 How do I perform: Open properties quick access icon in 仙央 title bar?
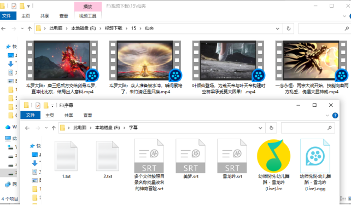[14, 6]
